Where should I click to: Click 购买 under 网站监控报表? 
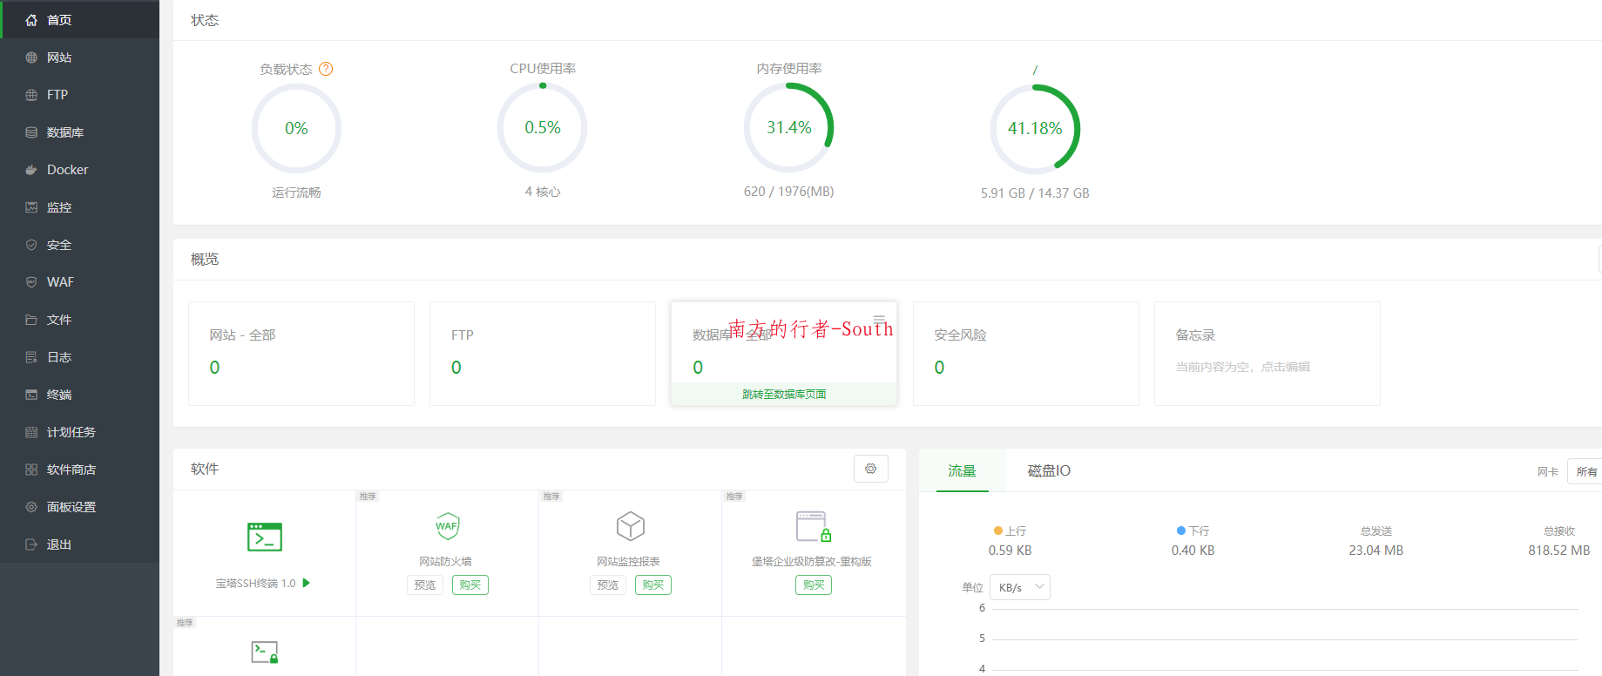click(653, 585)
